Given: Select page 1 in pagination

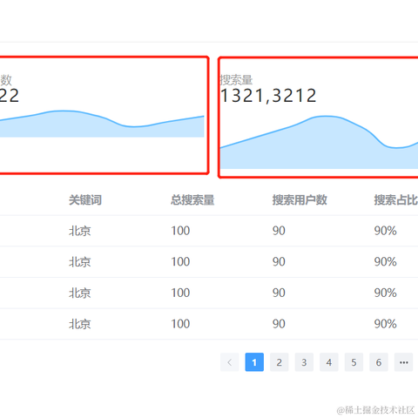Looking at the screenshot, I should coord(254,362).
